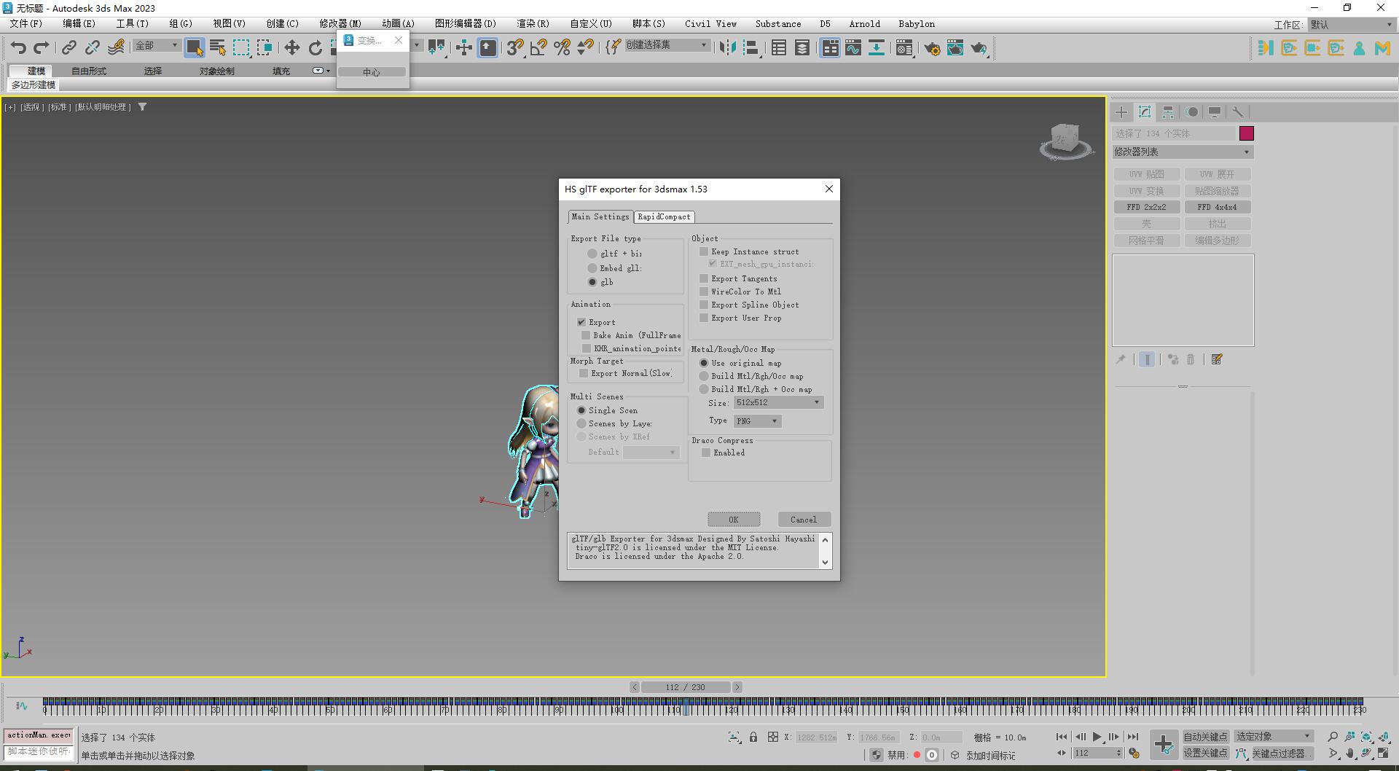Switch to the RapidCompact tab

pos(664,216)
